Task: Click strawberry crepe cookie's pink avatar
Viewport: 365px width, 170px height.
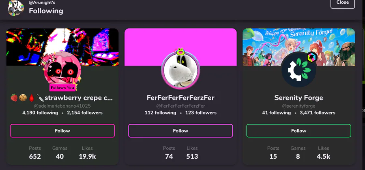Action: [x=62, y=70]
